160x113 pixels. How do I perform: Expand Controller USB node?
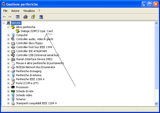click(8, 55)
